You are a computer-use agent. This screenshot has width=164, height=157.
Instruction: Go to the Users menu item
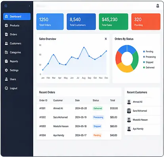click(17, 79)
